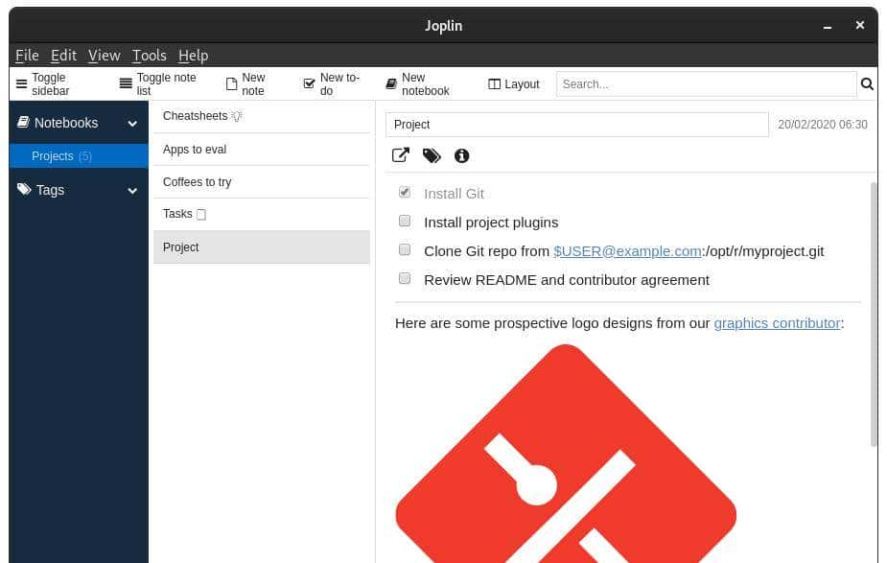Uncheck the Install Git checkbox

point(405,193)
